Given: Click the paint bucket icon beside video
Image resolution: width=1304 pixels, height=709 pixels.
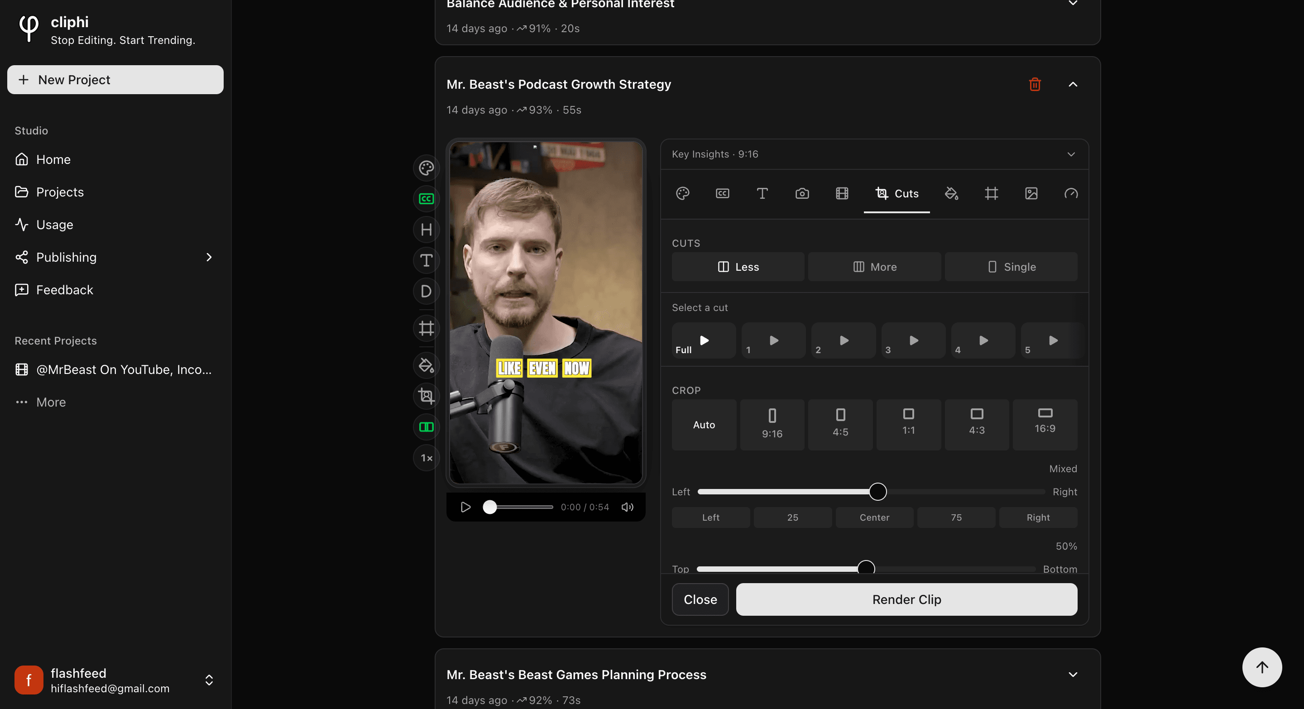Looking at the screenshot, I should [x=426, y=365].
